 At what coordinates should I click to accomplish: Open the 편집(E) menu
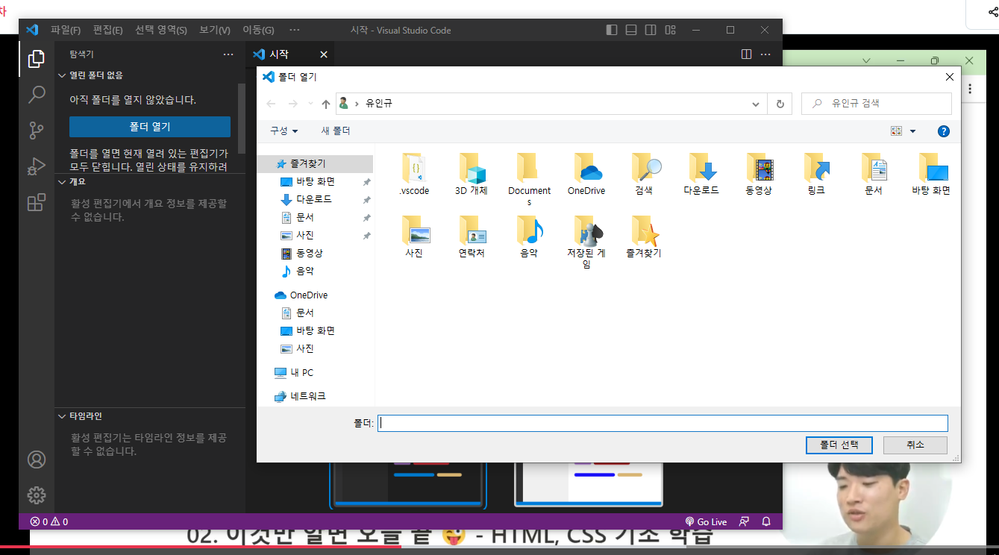(x=108, y=30)
